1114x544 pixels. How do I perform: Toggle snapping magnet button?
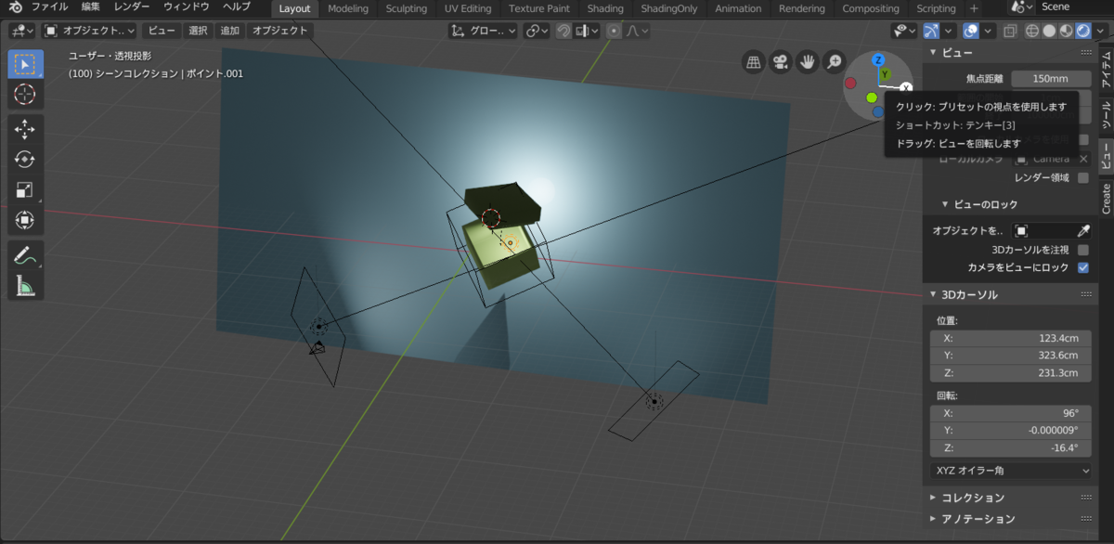563,31
